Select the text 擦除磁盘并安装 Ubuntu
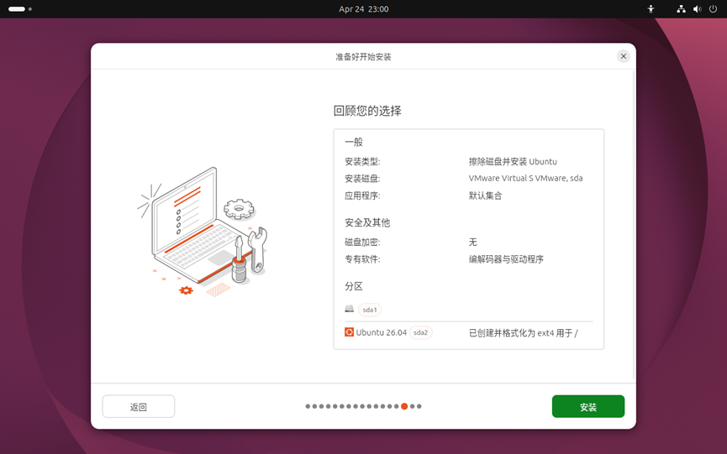Viewport: 727px width, 454px height. 513,161
